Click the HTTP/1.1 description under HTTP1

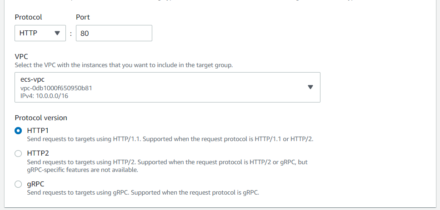(170, 139)
